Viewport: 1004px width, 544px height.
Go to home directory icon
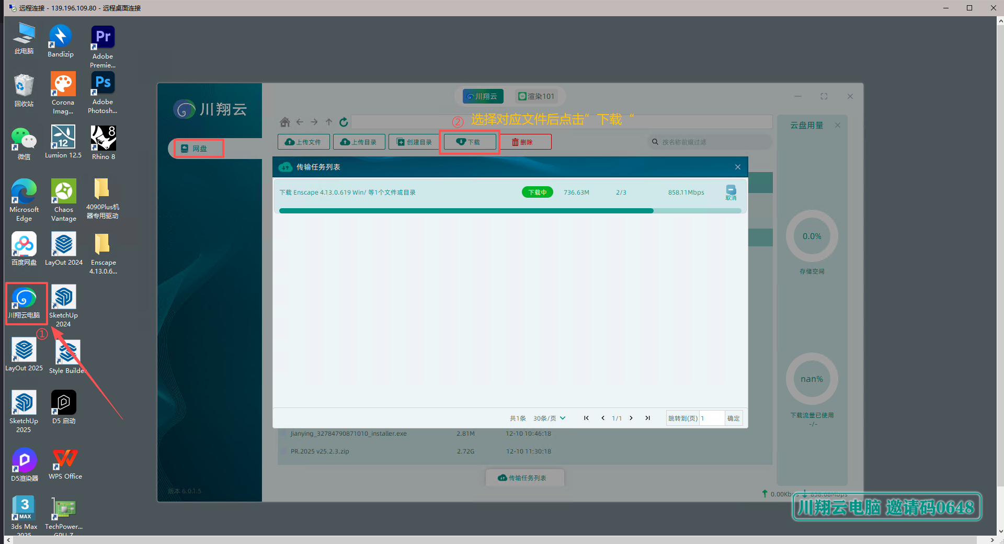click(x=285, y=122)
